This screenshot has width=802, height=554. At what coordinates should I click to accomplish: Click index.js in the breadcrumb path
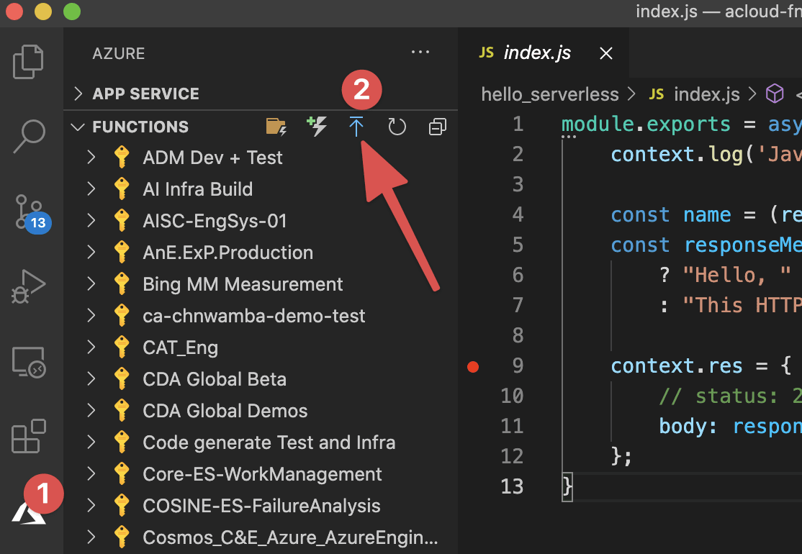click(x=706, y=94)
